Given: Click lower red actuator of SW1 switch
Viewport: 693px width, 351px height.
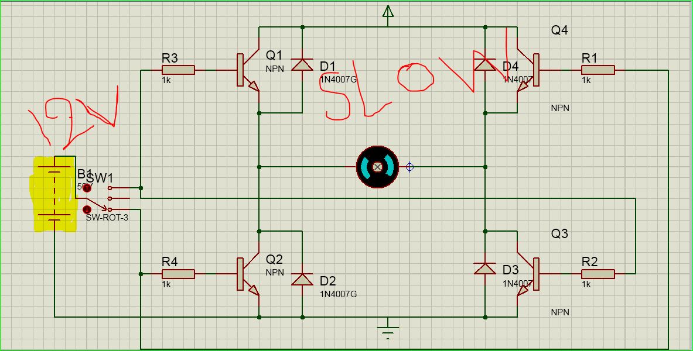Looking at the screenshot, I should [87, 209].
